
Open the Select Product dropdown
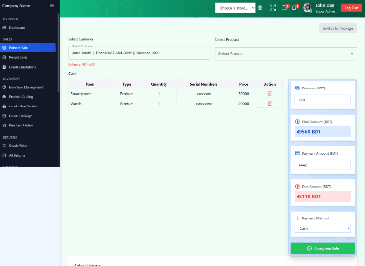click(286, 53)
